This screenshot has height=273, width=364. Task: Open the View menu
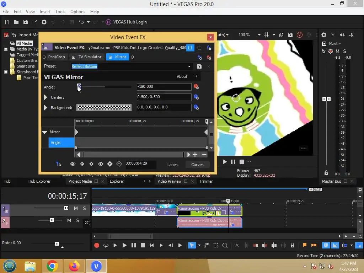click(x=30, y=12)
